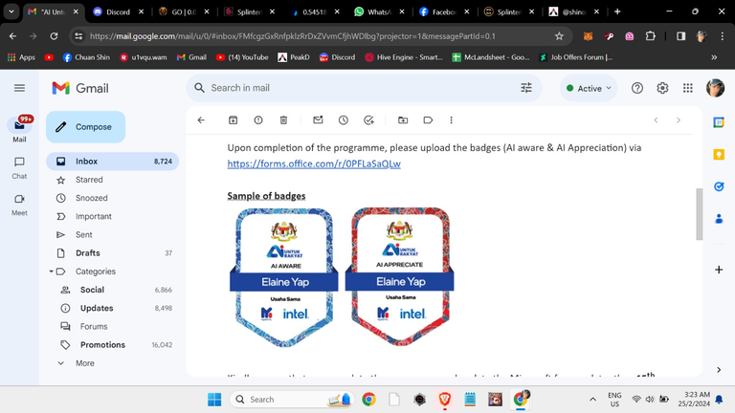Reload the page
Viewport: 735px width, 413px height.
point(54,36)
